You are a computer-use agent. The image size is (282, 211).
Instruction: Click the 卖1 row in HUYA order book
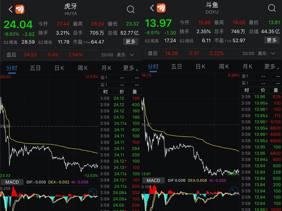pos(120,78)
